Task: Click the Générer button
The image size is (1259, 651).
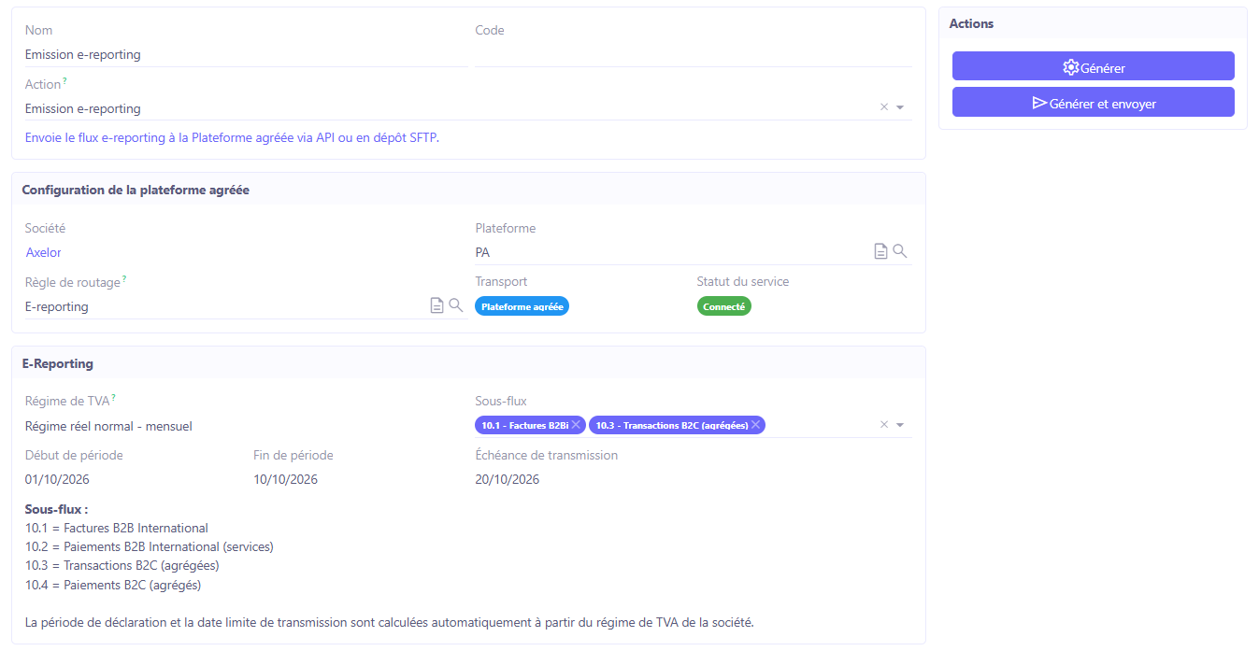Action: pyautogui.click(x=1093, y=66)
